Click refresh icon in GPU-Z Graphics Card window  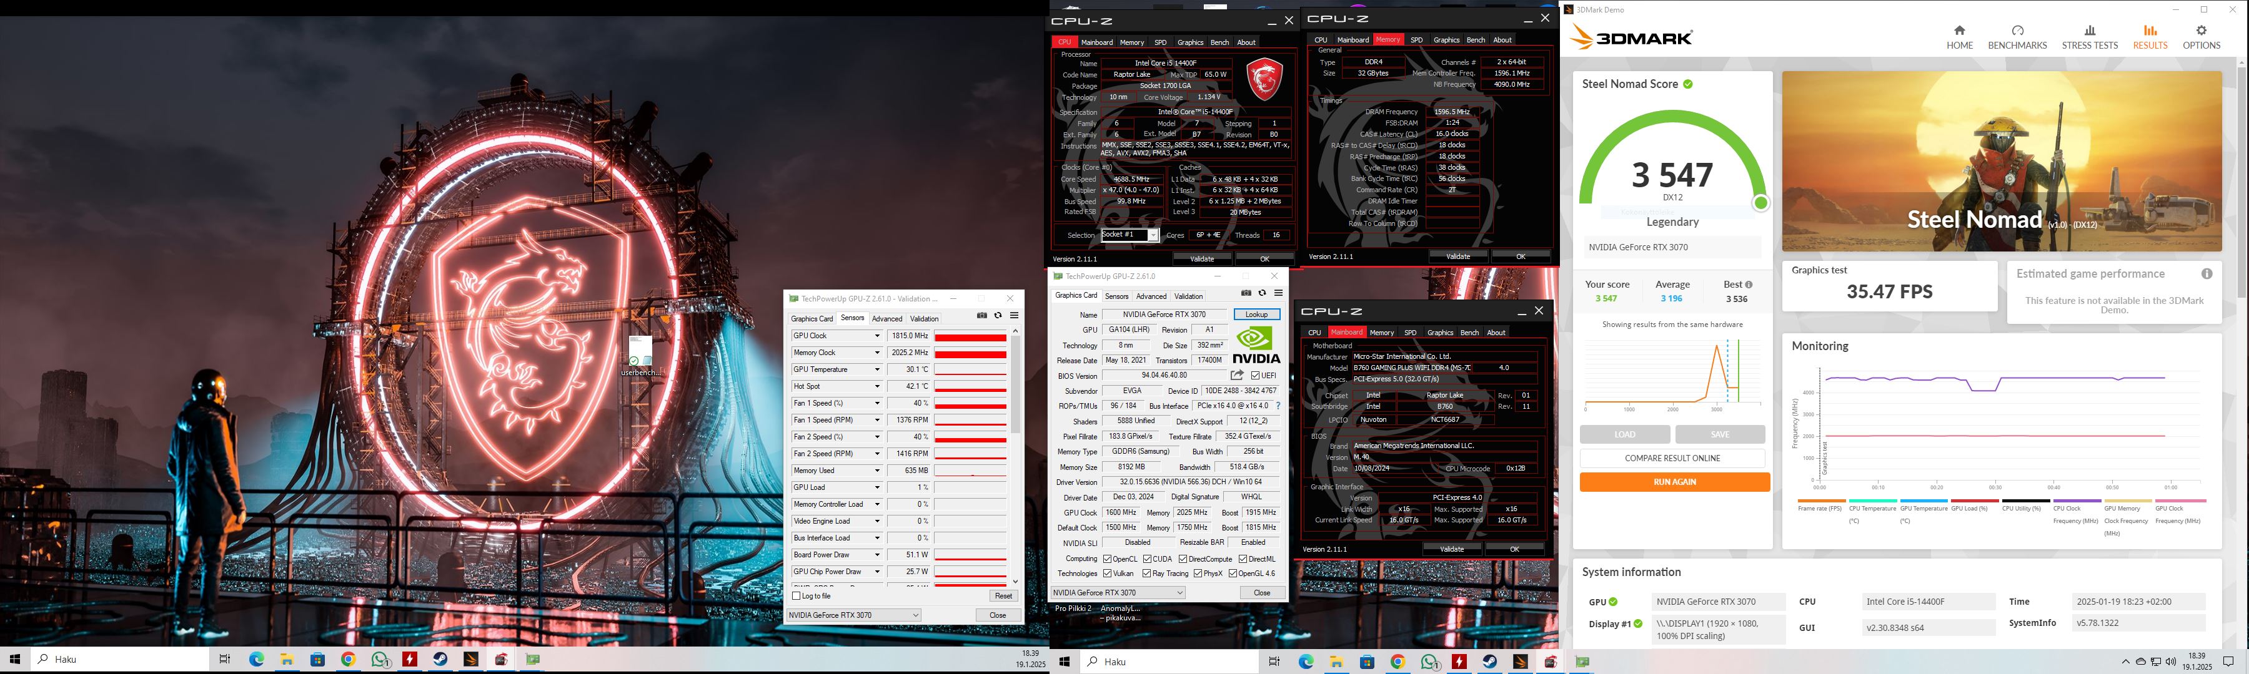click(x=1261, y=293)
